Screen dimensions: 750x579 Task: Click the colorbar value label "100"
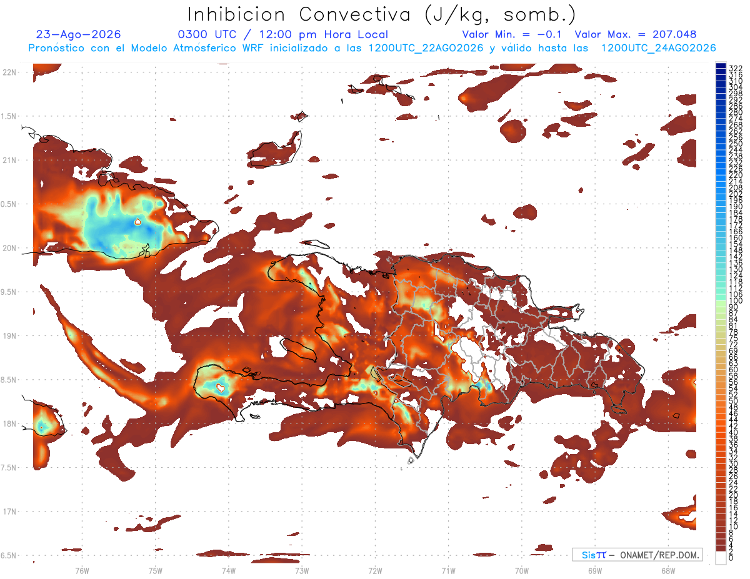pyautogui.click(x=735, y=300)
